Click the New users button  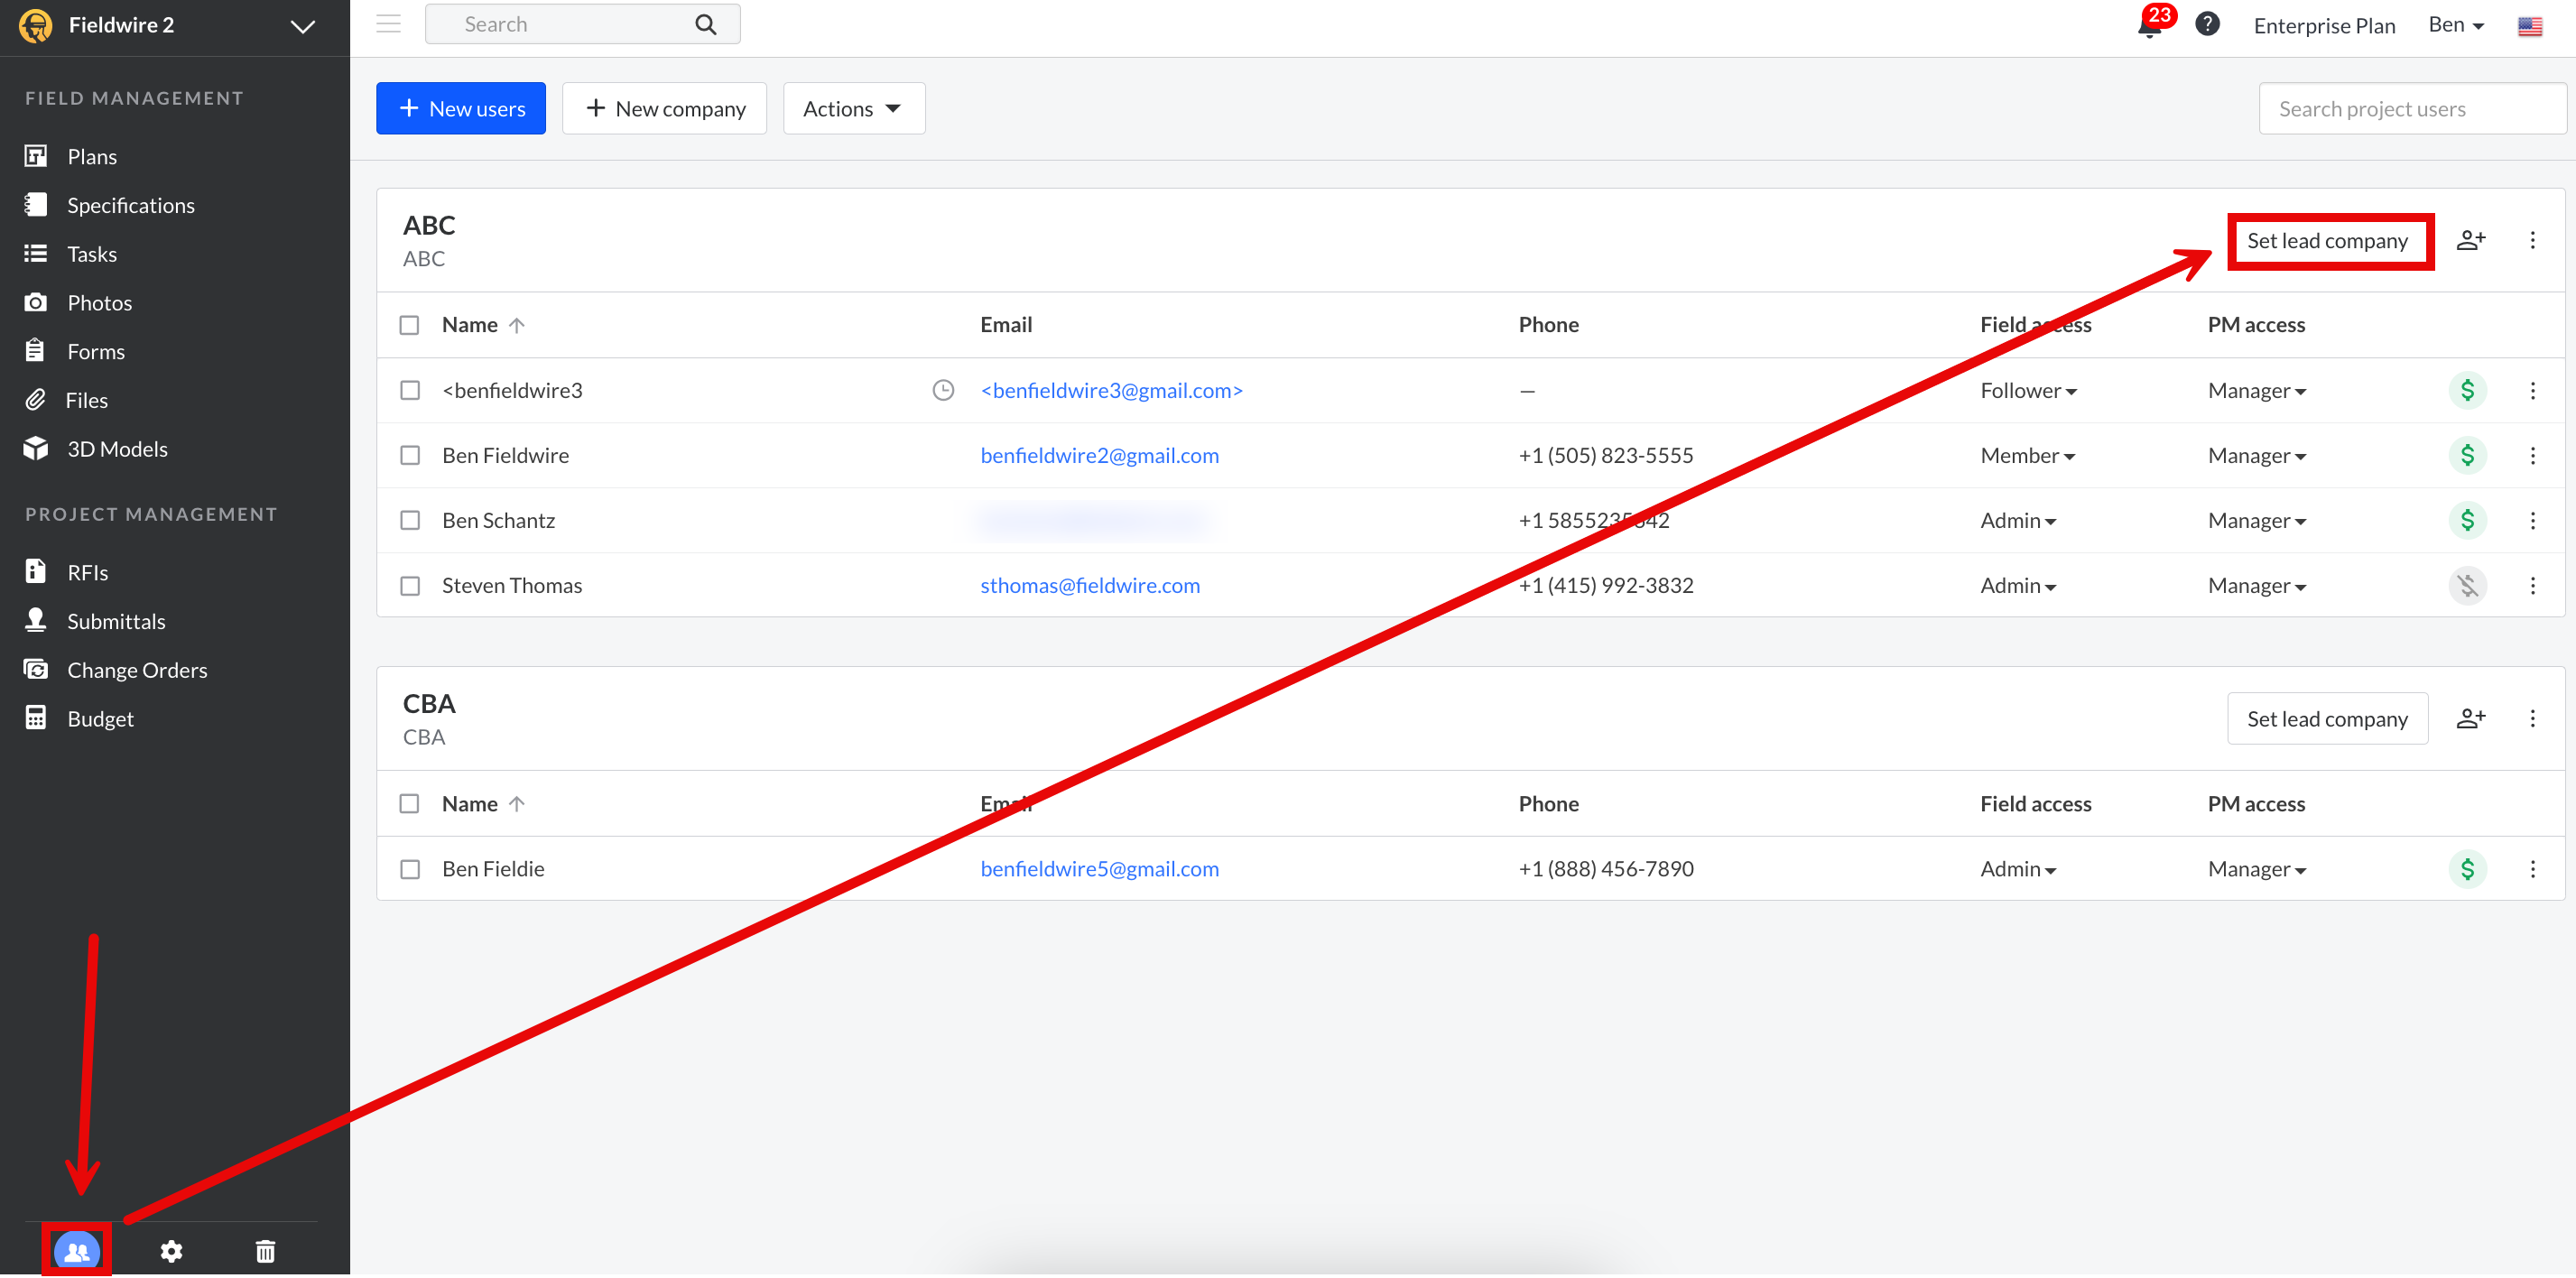click(x=461, y=108)
